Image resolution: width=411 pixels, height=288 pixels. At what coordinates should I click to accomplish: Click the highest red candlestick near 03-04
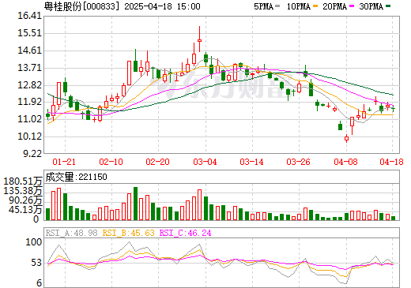[x=199, y=39]
